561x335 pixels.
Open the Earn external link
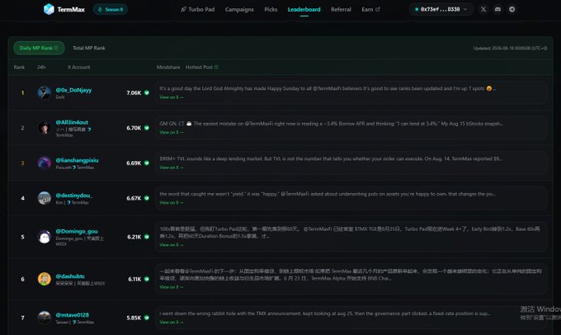370,9
